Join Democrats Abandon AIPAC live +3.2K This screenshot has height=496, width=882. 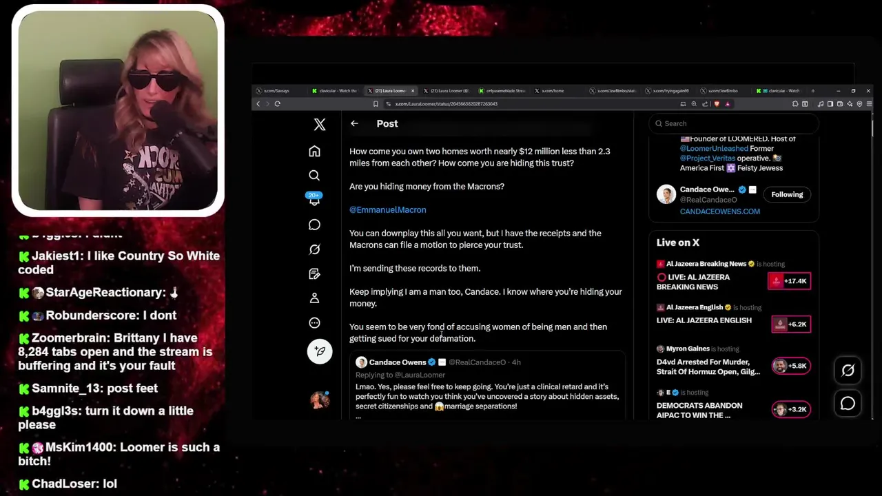[791, 409]
